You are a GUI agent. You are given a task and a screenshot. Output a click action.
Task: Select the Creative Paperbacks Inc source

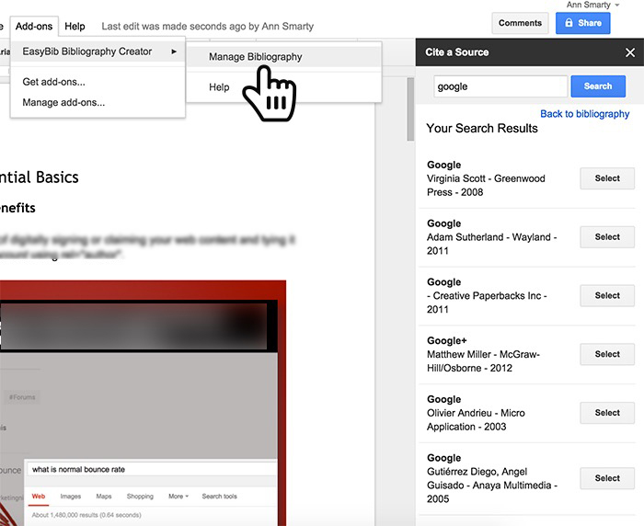pyautogui.click(x=607, y=295)
